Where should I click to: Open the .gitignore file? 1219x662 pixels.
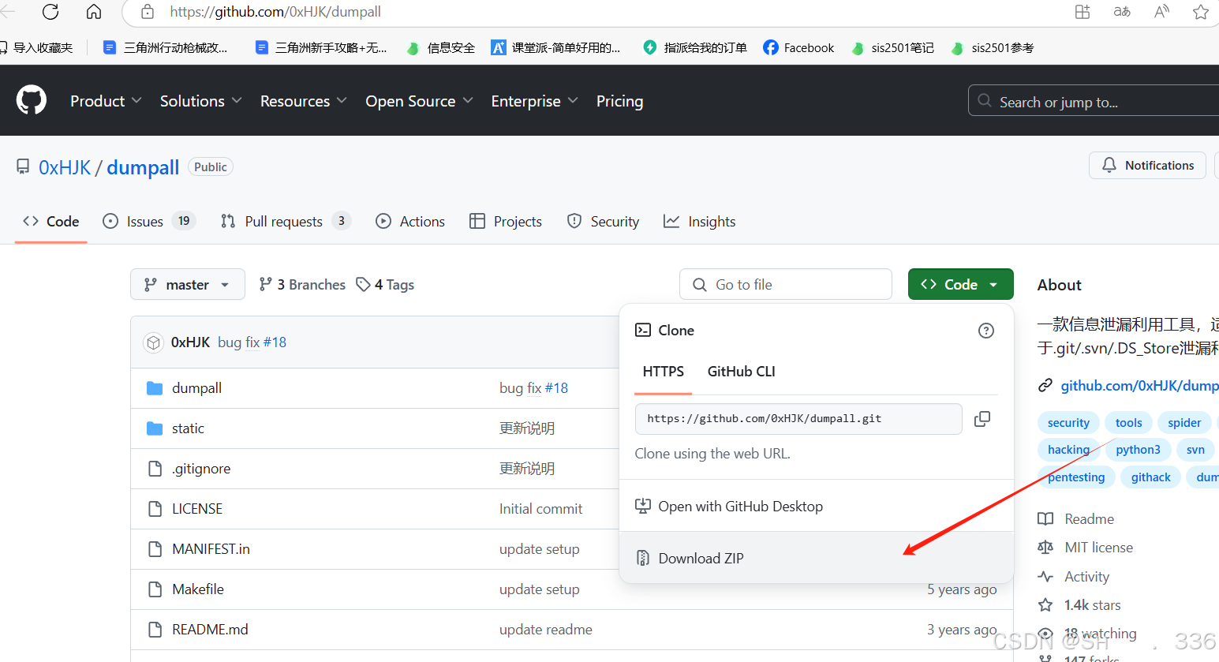coord(201,469)
